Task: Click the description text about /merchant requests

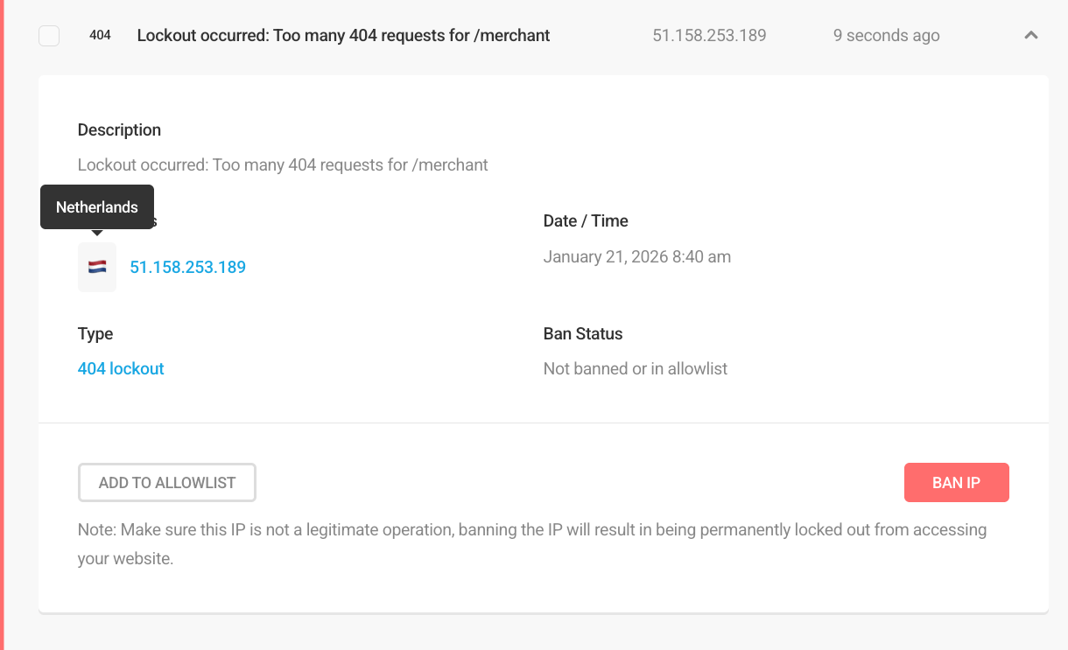Action: [282, 164]
